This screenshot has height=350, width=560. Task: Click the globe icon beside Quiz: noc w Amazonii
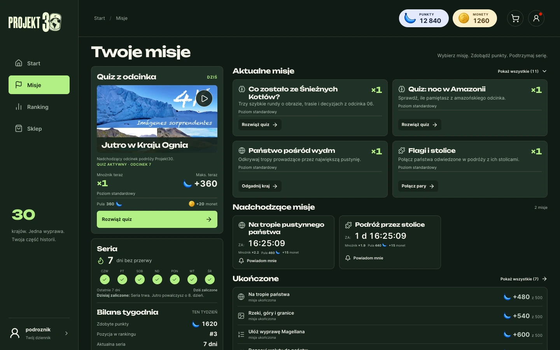click(402, 89)
